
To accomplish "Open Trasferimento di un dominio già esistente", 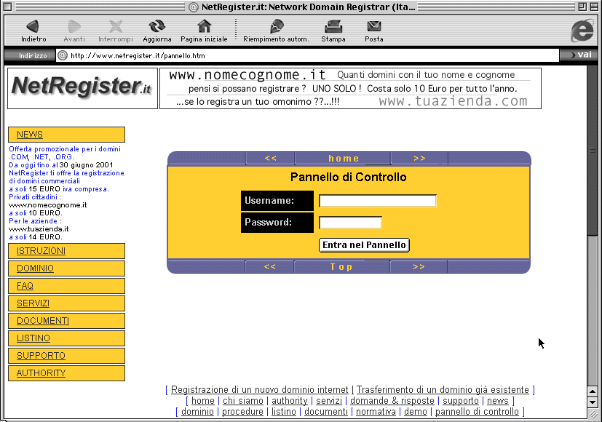I will click(443, 390).
